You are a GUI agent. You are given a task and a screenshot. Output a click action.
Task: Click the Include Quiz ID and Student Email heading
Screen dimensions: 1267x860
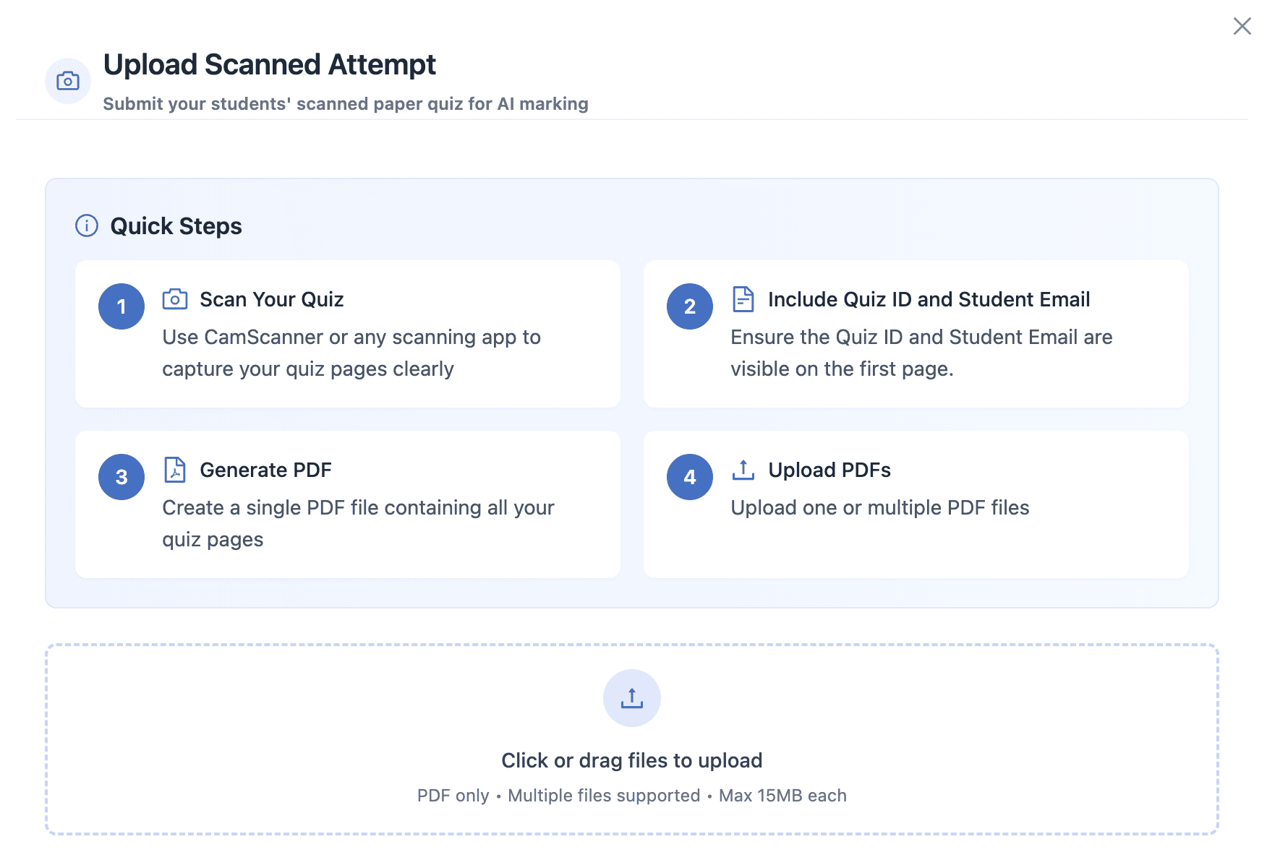[x=929, y=299]
